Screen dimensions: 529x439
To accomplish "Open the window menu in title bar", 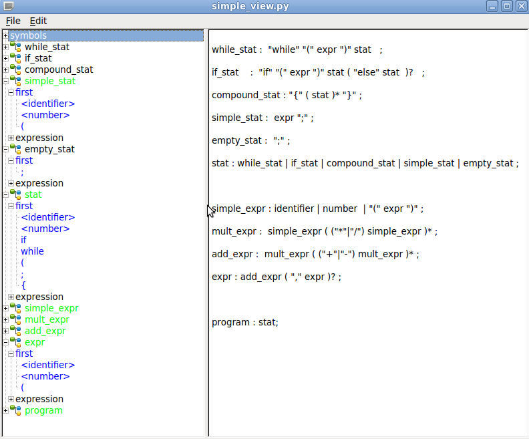I will pyautogui.click(x=8, y=6).
